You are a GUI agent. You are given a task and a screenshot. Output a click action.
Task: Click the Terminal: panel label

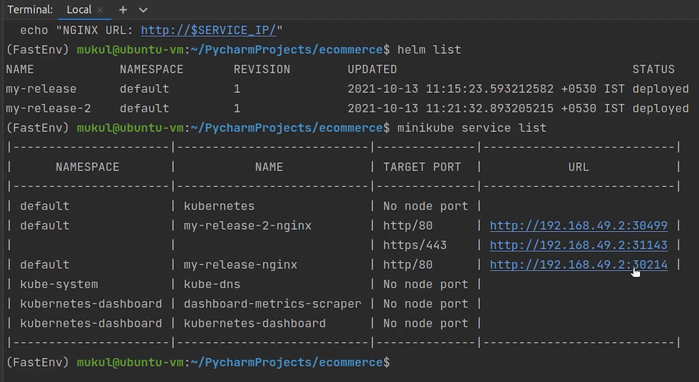pyautogui.click(x=30, y=10)
